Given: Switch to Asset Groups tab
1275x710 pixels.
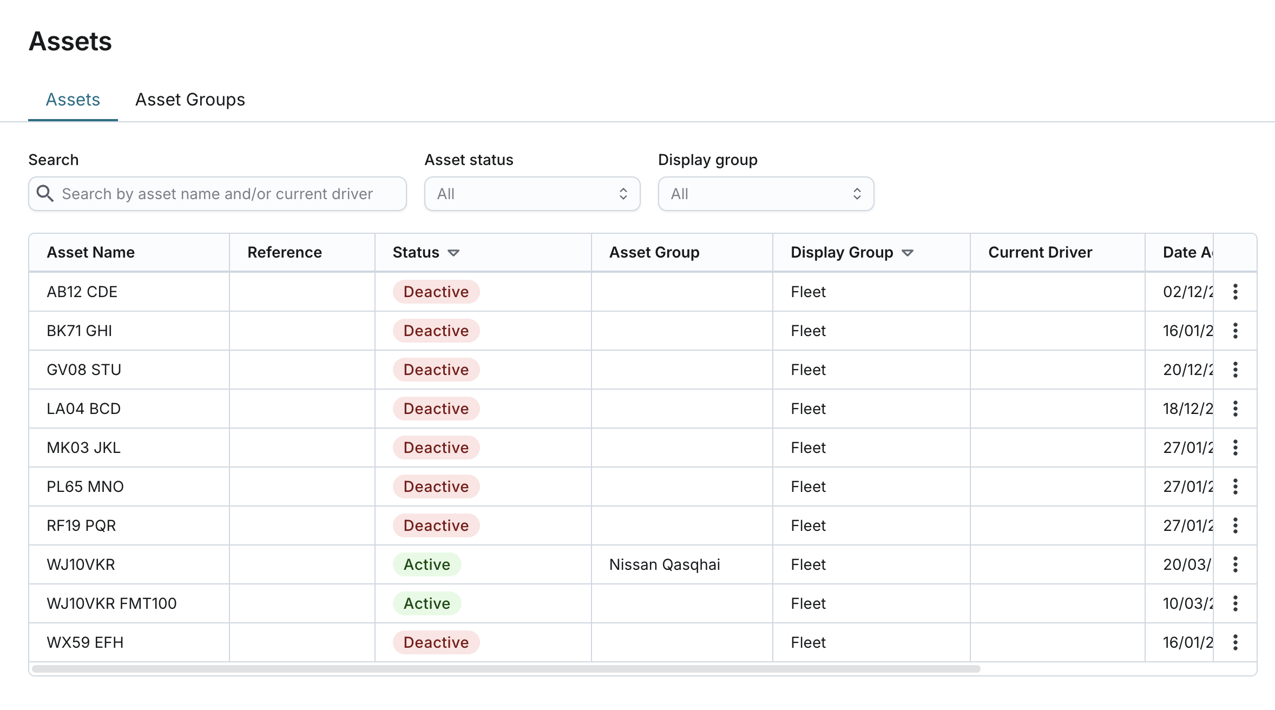Looking at the screenshot, I should [x=190, y=100].
